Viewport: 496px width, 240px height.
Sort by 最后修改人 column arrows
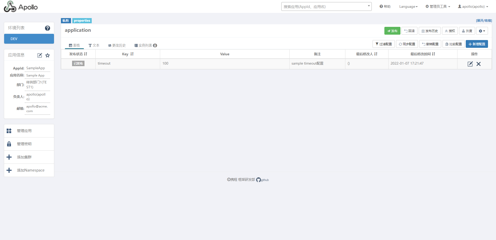376,54
